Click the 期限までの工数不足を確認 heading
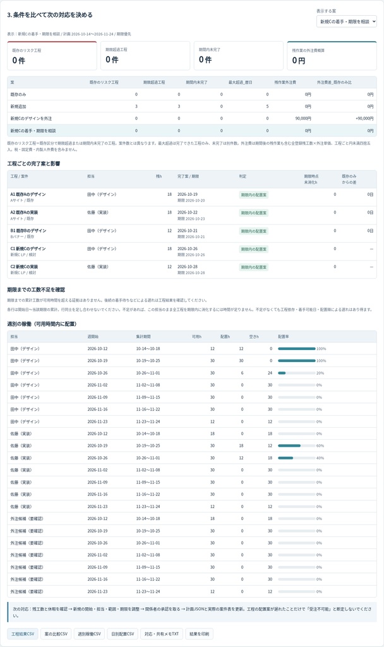This screenshot has width=384, height=647. click(x=36, y=289)
